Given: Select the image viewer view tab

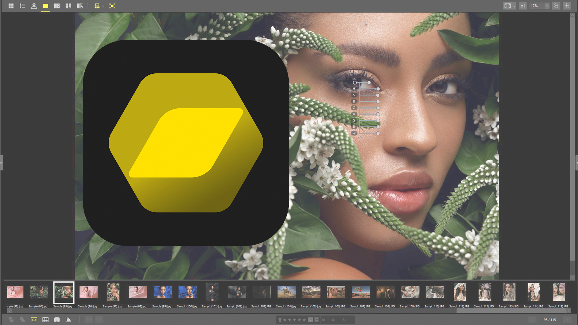Looking at the screenshot, I should click(45, 6).
